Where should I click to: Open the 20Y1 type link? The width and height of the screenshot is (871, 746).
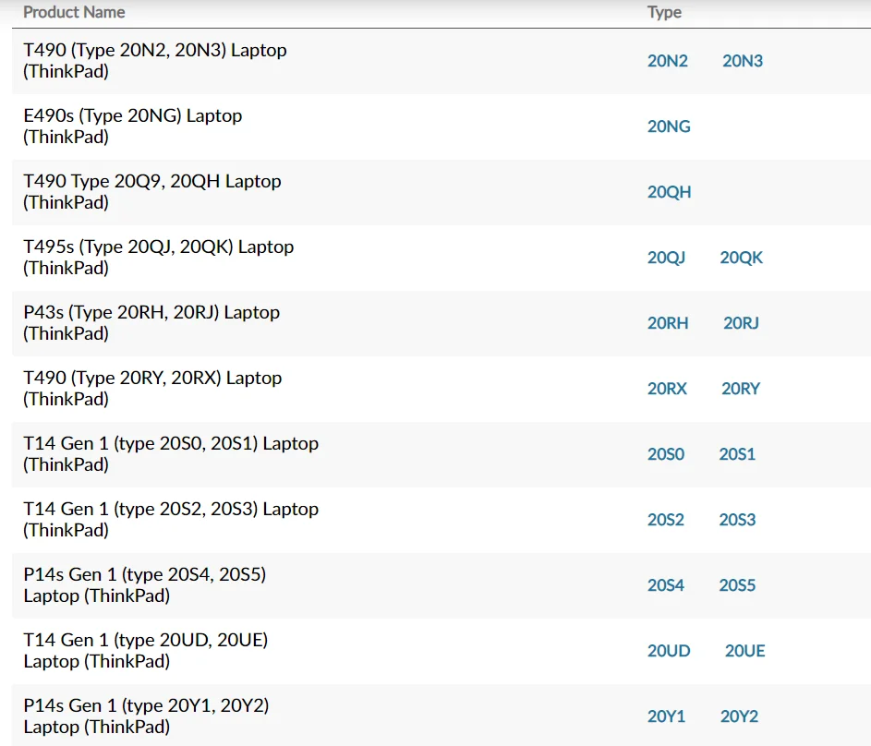pyautogui.click(x=666, y=716)
